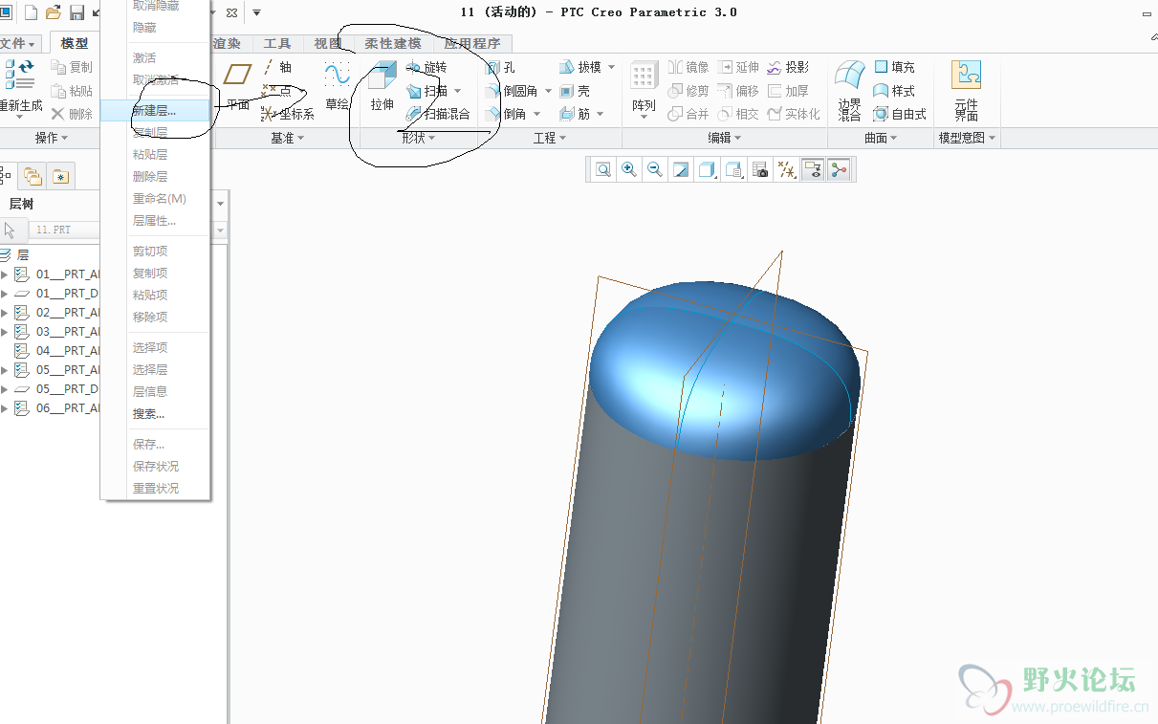Viewport: 1158px width, 724px height.
Task: Open Component Interface (元件界面)
Action: pyautogui.click(x=966, y=89)
